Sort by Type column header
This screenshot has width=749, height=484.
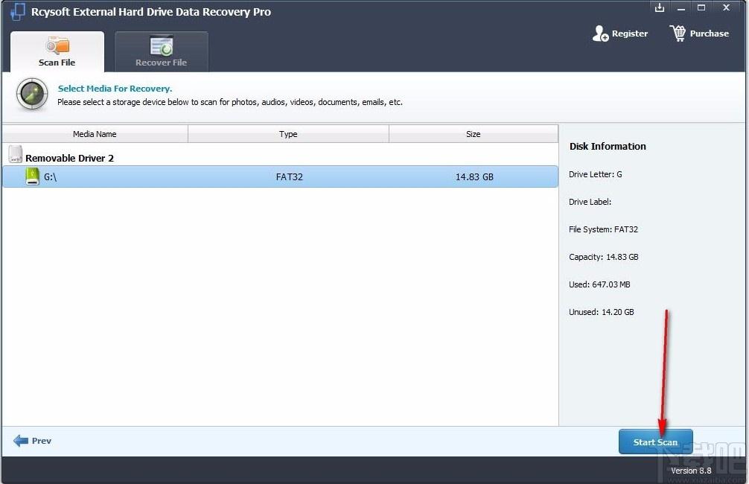coord(289,134)
